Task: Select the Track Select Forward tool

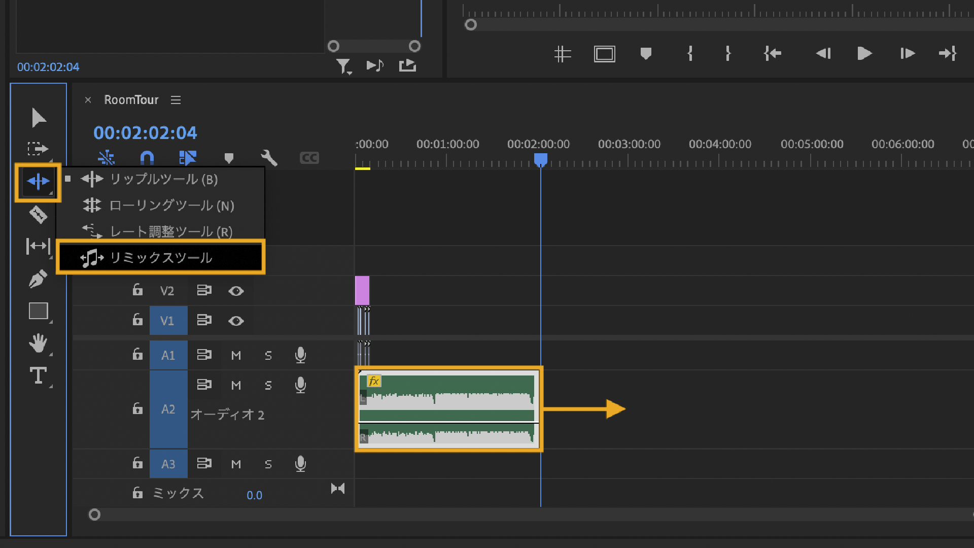Action: [x=38, y=149]
